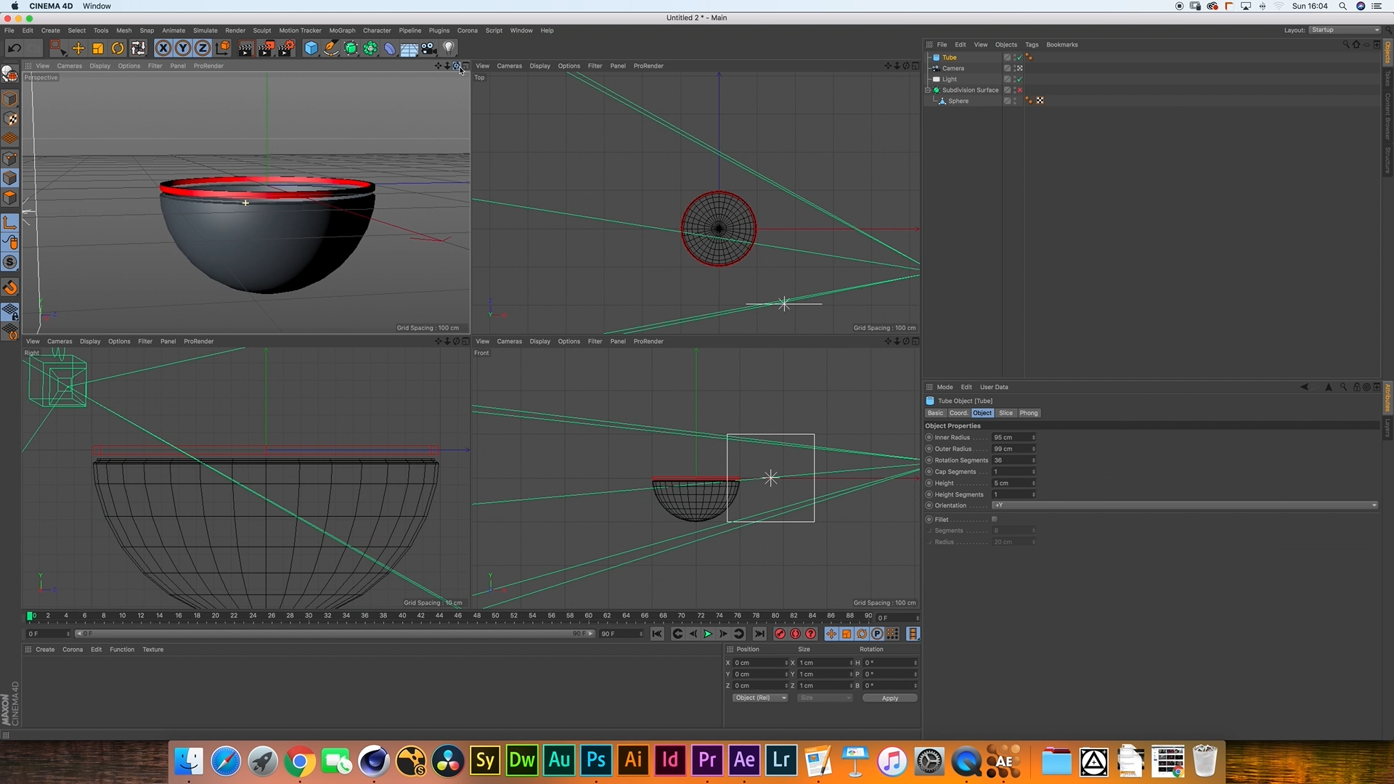Screen dimensions: 1394x784
Task: Click the Spline Pen tool icon
Action: coord(330,48)
